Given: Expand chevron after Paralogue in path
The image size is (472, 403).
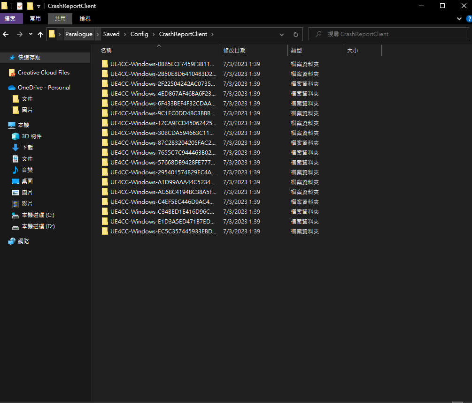Looking at the screenshot, I should pos(98,34).
